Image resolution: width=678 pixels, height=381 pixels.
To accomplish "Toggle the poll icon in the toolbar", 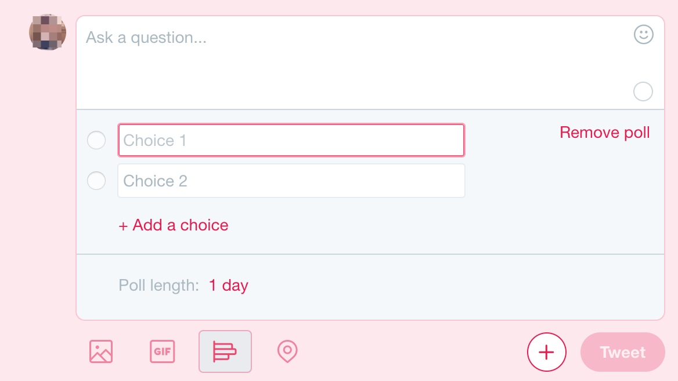I will pyautogui.click(x=225, y=351).
